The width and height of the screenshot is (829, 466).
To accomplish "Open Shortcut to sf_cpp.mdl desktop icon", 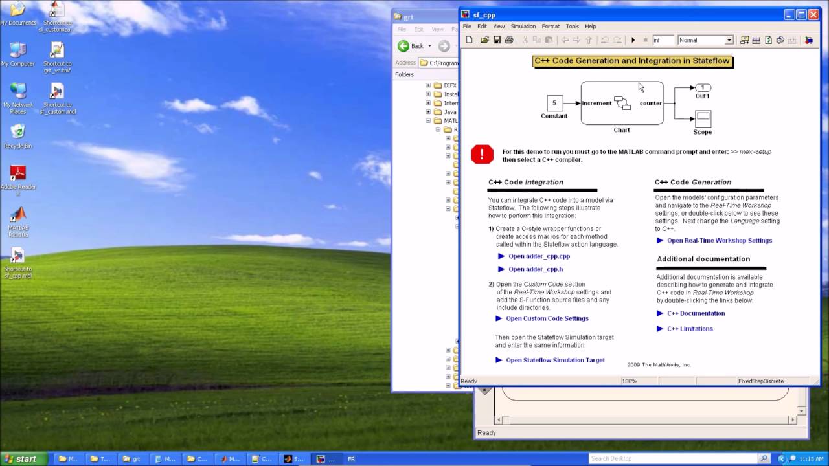I will click(18, 263).
